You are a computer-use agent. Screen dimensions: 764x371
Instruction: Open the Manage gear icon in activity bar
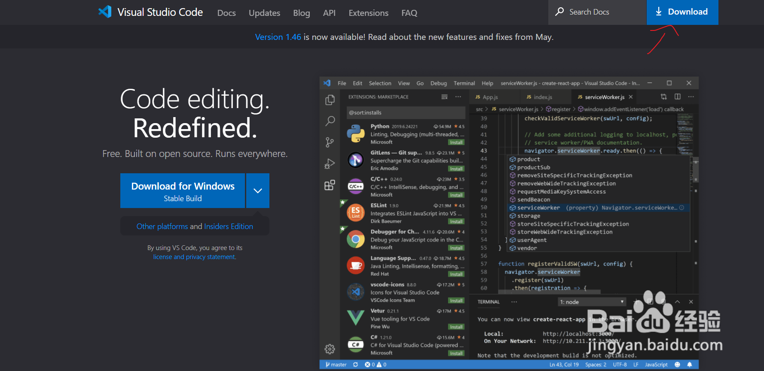330,349
